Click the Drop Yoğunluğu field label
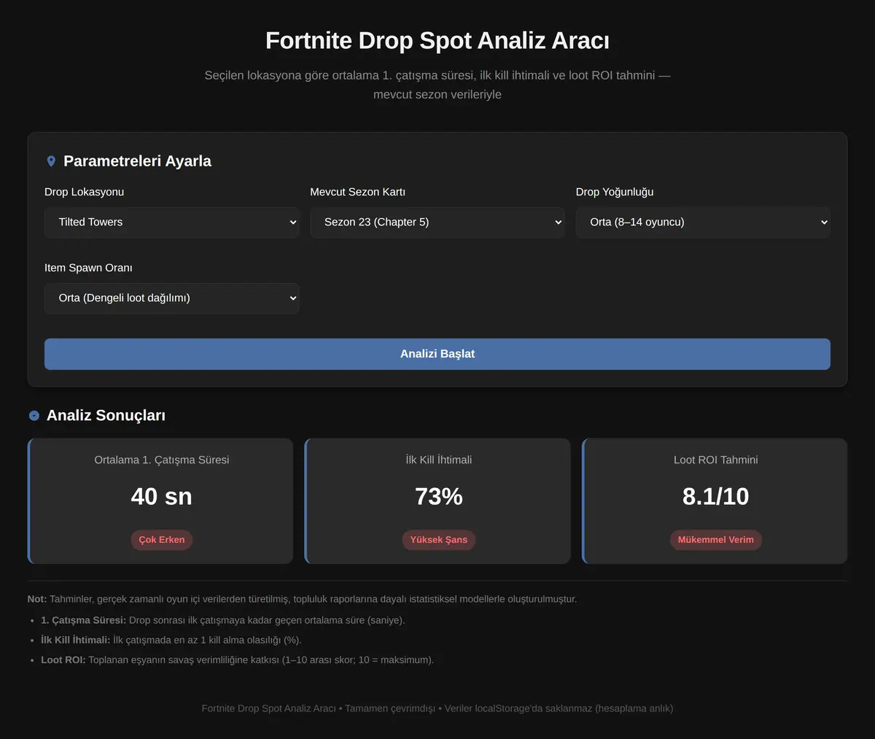 pos(615,192)
